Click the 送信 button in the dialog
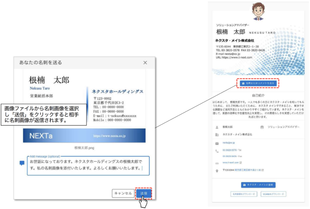 click(x=144, y=193)
